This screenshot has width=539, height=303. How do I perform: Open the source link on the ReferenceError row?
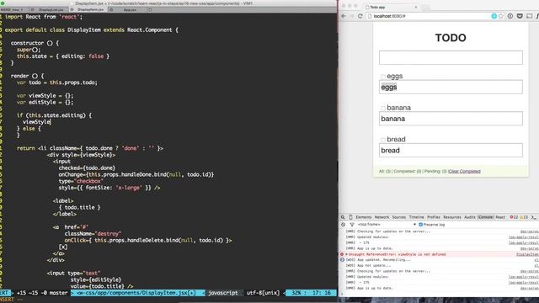pyautogui.click(x=527, y=254)
